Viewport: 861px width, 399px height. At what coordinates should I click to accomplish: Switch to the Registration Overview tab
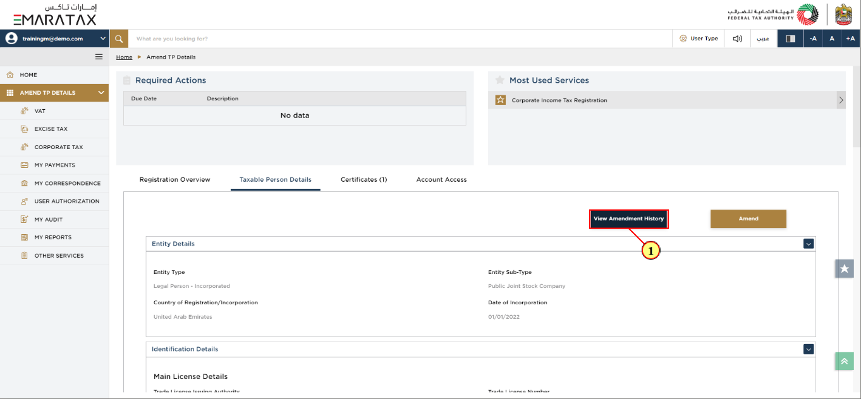pyautogui.click(x=174, y=180)
